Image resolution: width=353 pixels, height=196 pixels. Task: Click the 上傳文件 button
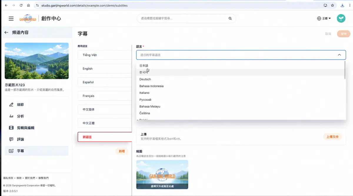[332, 137]
